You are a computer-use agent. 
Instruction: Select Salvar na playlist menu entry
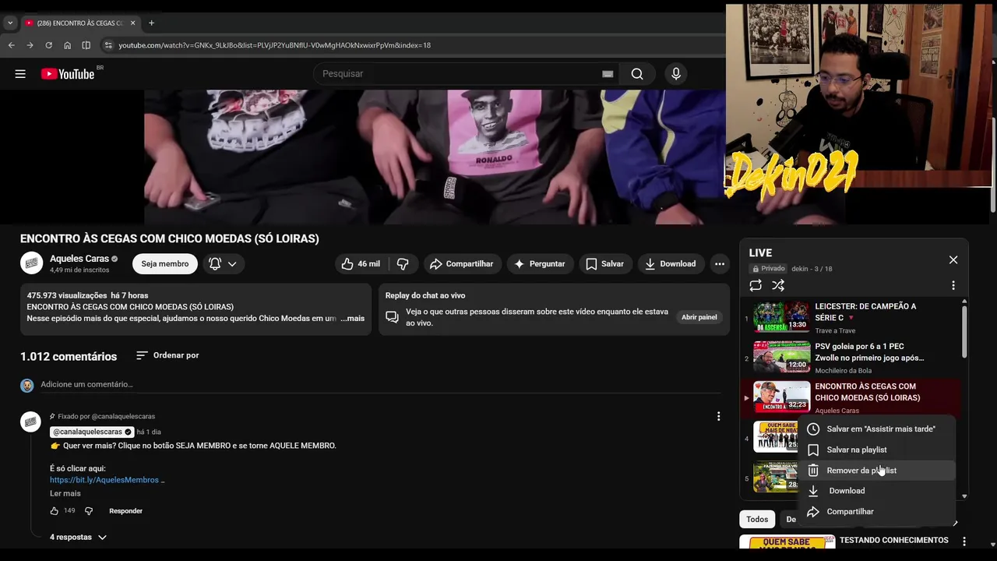click(x=877, y=450)
